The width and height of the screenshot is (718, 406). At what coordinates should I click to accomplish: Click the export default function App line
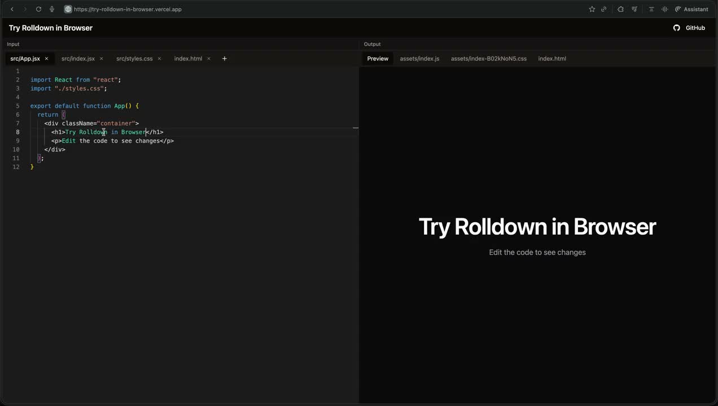point(85,106)
